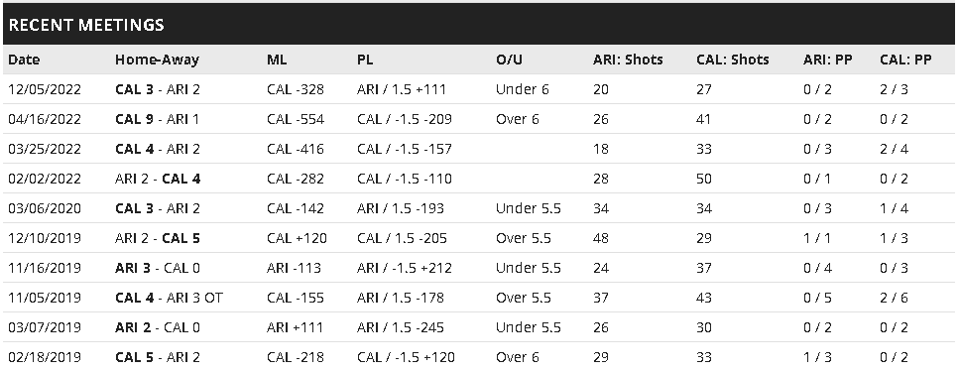
Task: Open the CAL 4 - ARI 3 OT result
Action: coord(169,299)
